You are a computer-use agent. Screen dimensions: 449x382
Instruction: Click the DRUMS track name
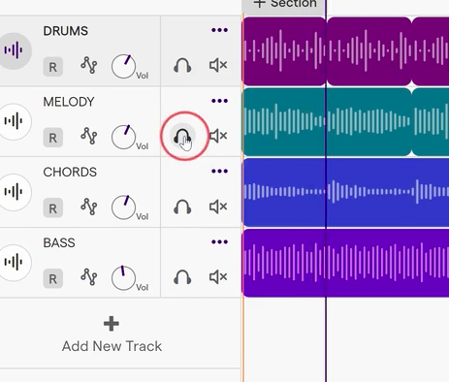coord(66,31)
